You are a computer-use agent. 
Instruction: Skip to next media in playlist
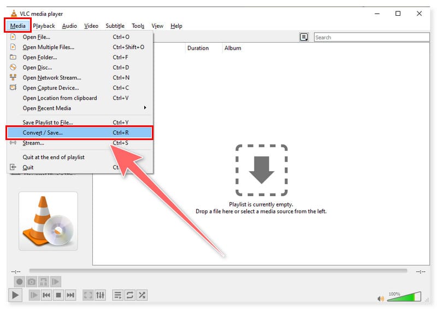(70, 295)
